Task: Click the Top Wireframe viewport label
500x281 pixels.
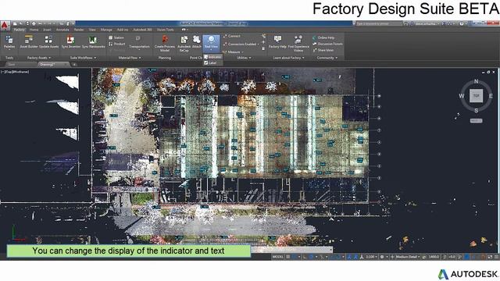Action: click(15, 72)
